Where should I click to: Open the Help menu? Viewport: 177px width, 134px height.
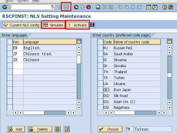36,1
